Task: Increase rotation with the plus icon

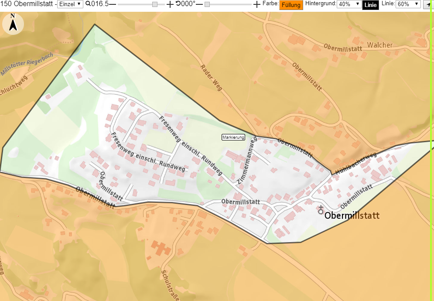Action: (257, 4)
